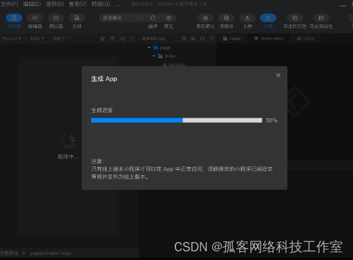Open the 转到(G) menu
Screen dimensions: 353x260
(x=100, y=4)
